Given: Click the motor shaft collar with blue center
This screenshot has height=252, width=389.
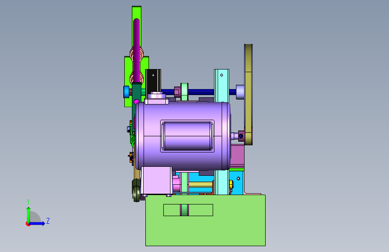Looking at the screenshot, I should 240,136.
